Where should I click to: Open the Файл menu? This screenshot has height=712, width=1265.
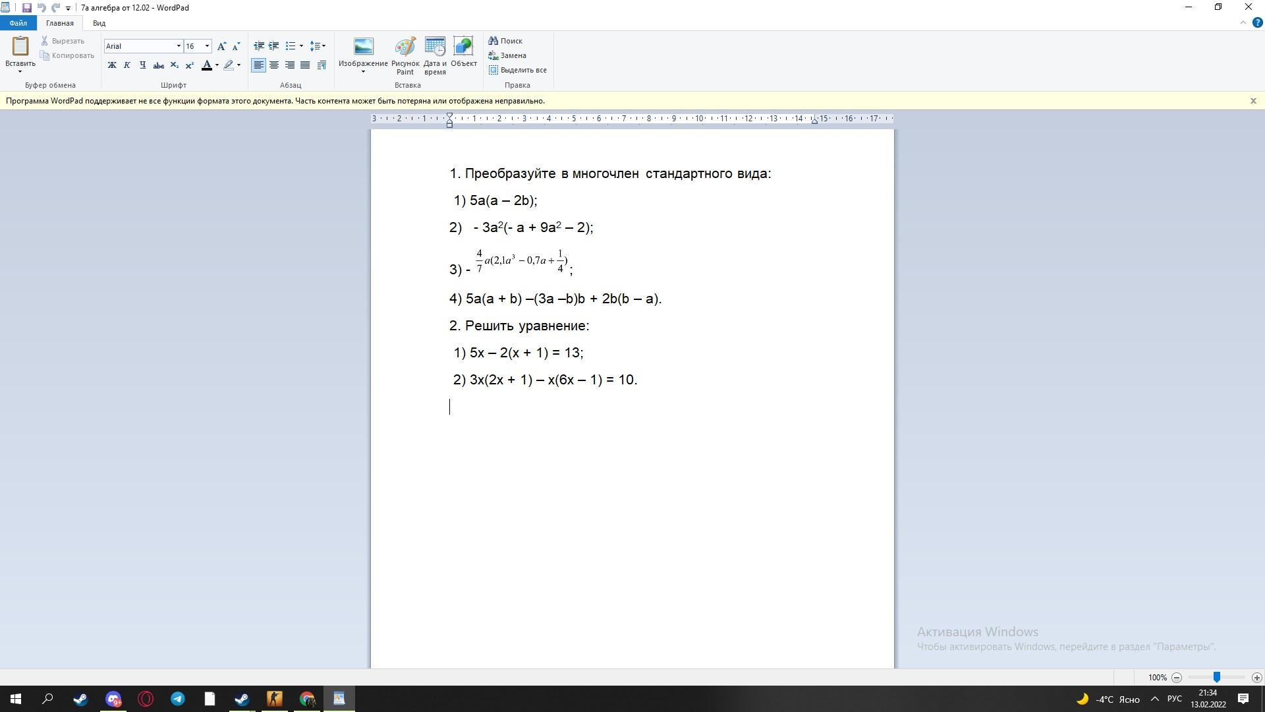coord(18,23)
